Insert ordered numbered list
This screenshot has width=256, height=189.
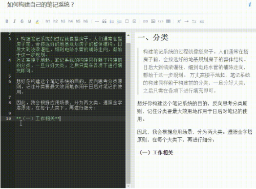coord(119,21)
